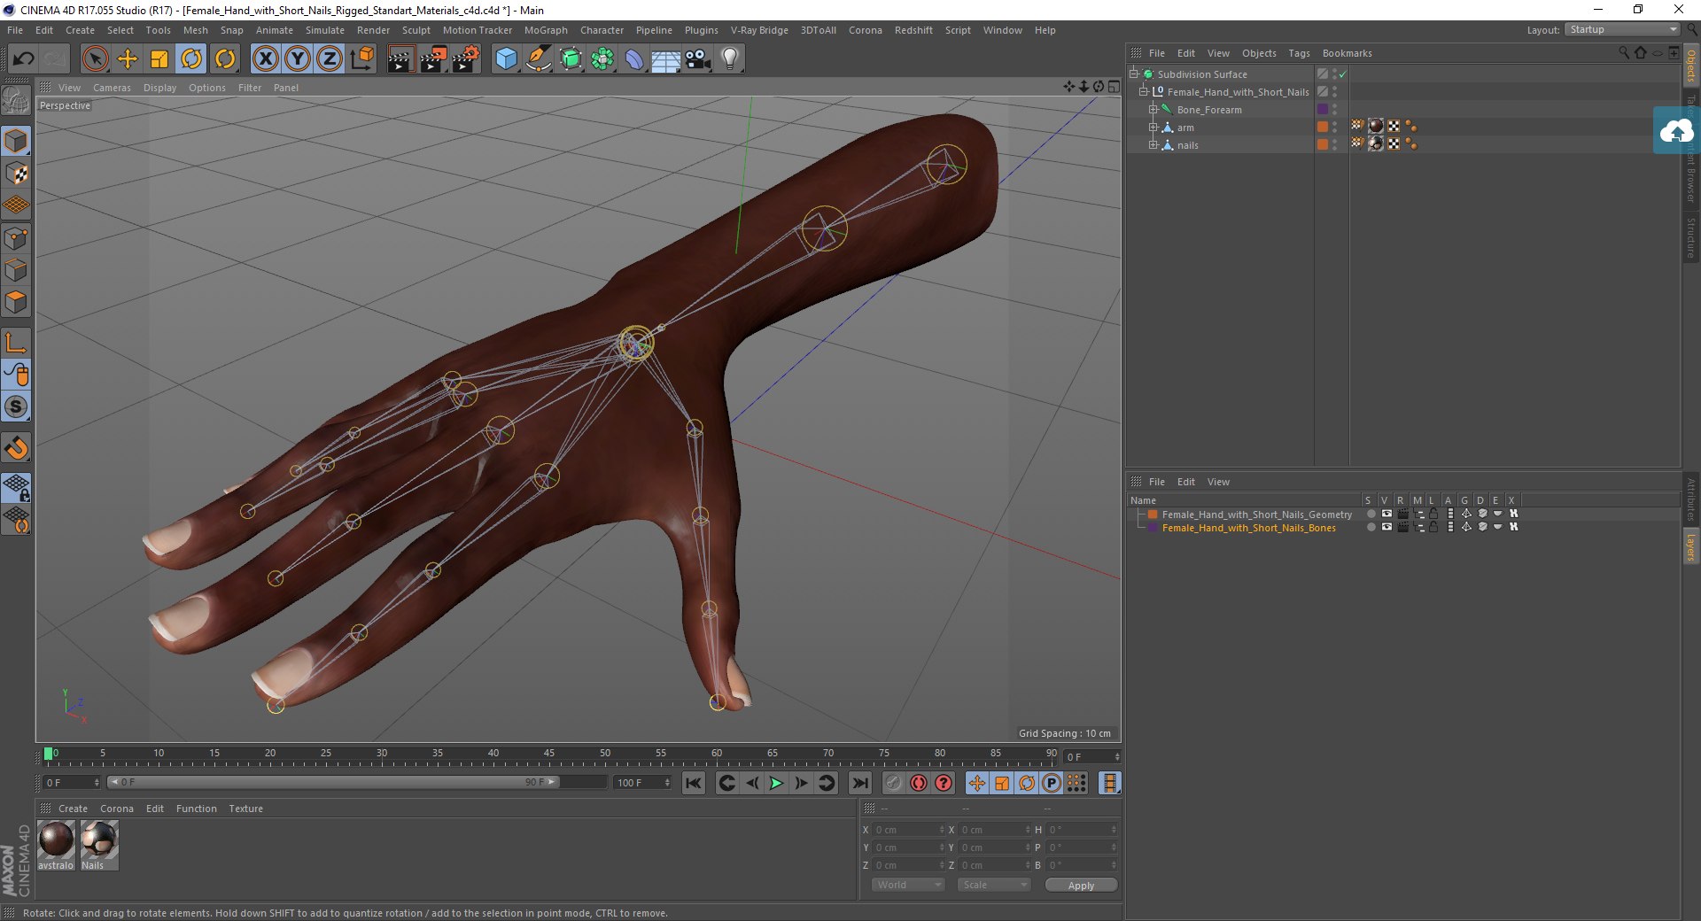The width and height of the screenshot is (1701, 921).
Task: Expand the Bone_Forearm object
Action: 1153,109
